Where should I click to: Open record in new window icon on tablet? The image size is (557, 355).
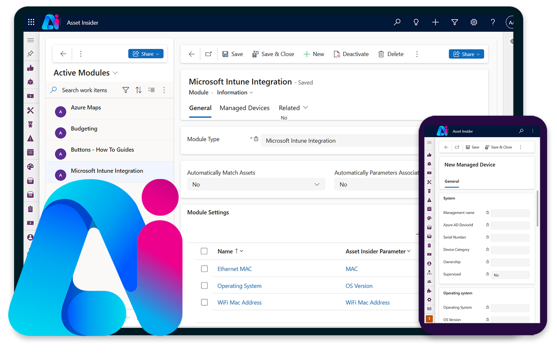(208, 54)
